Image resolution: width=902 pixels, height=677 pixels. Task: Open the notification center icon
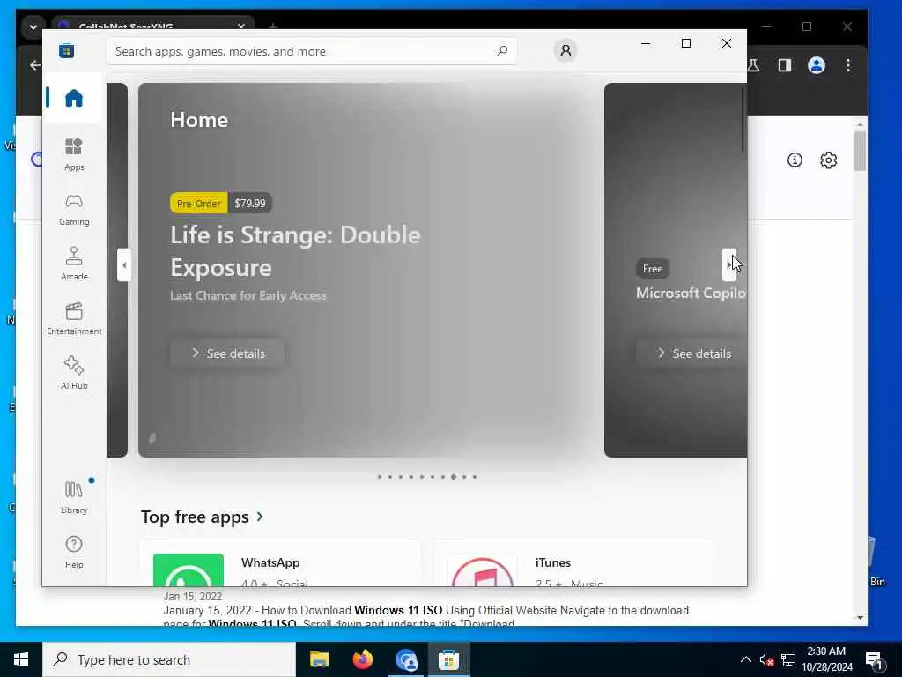(875, 661)
